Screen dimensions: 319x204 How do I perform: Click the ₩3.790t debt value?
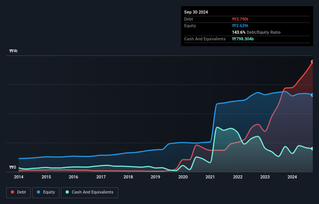pos(240,19)
